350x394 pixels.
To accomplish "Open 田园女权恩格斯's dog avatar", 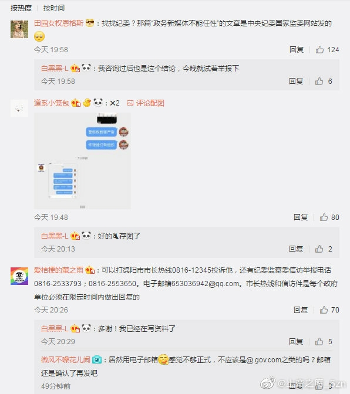I will coord(19,29).
